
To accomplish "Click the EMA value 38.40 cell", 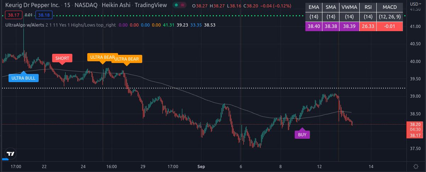I will 314,27.
